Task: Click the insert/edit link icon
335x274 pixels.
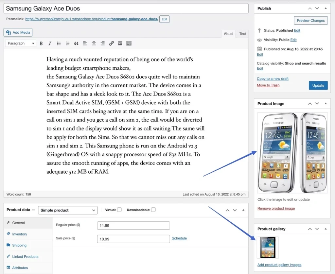Action: click(111, 43)
